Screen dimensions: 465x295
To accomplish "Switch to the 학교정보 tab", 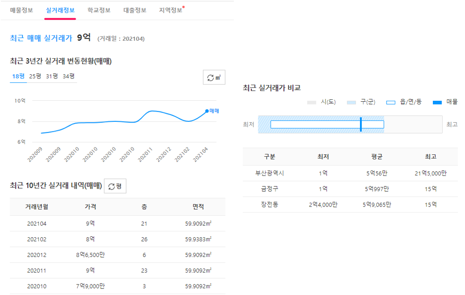I will click(99, 10).
